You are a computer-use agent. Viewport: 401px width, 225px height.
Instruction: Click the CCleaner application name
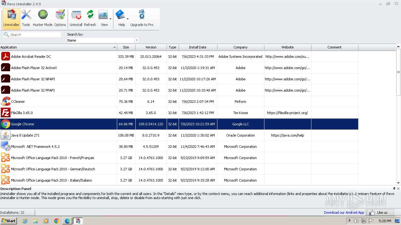click(x=18, y=102)
